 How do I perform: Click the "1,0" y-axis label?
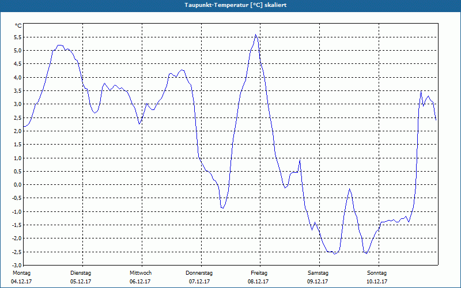point(18,158)
